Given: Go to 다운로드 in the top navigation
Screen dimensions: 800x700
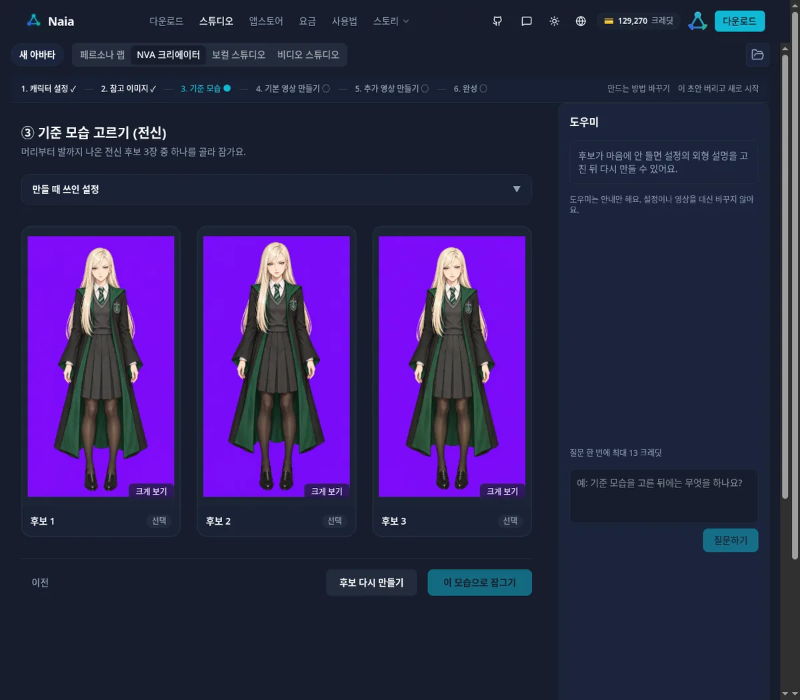Looking at the screenshot, I should 166,21.
